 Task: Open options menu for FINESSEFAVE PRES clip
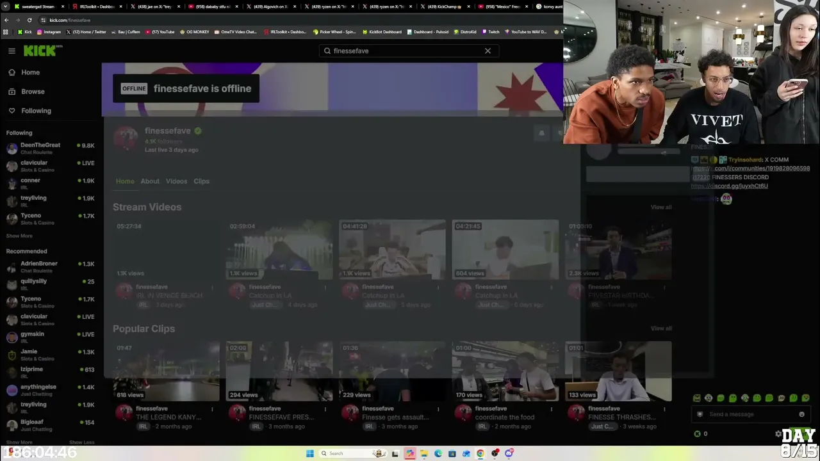(325, 408)
